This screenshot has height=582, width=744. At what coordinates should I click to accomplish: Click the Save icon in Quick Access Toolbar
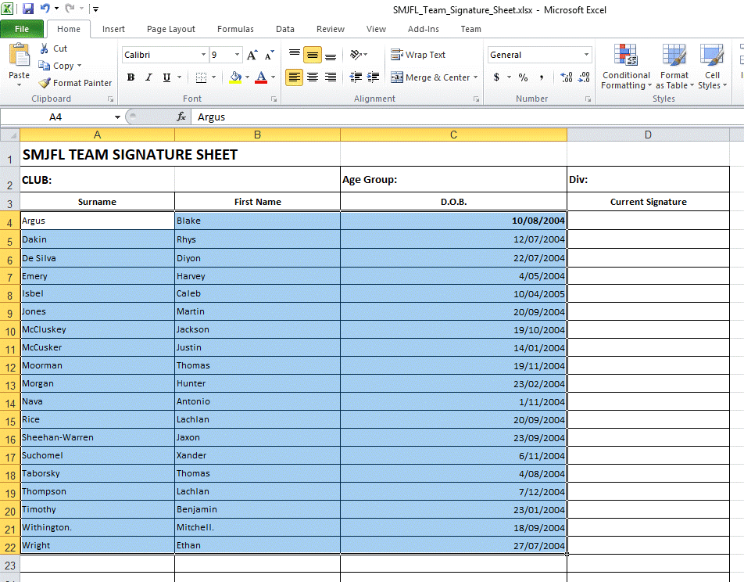coord(28,9)
